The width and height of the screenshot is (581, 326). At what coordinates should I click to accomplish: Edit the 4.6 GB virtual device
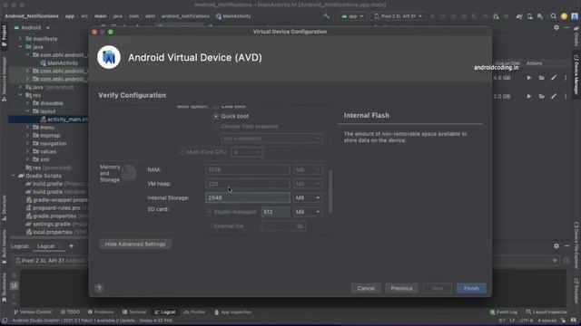554,78
